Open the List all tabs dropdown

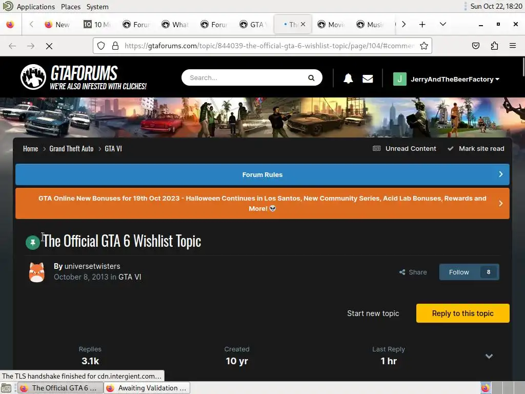click(442, 24)
